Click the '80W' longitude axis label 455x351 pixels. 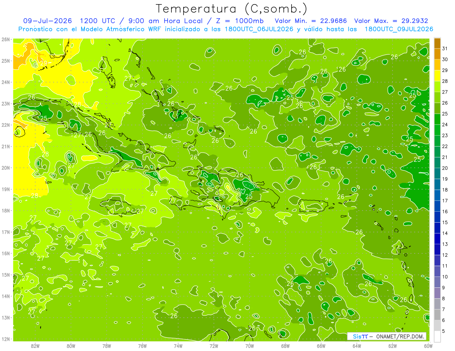(71, 346)
